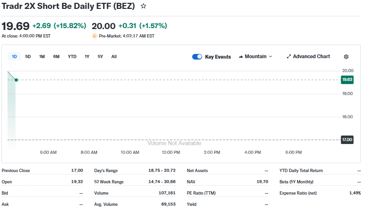Add BEZ to watchlist with star icon

pyautogui.click(x=143, y=6)
